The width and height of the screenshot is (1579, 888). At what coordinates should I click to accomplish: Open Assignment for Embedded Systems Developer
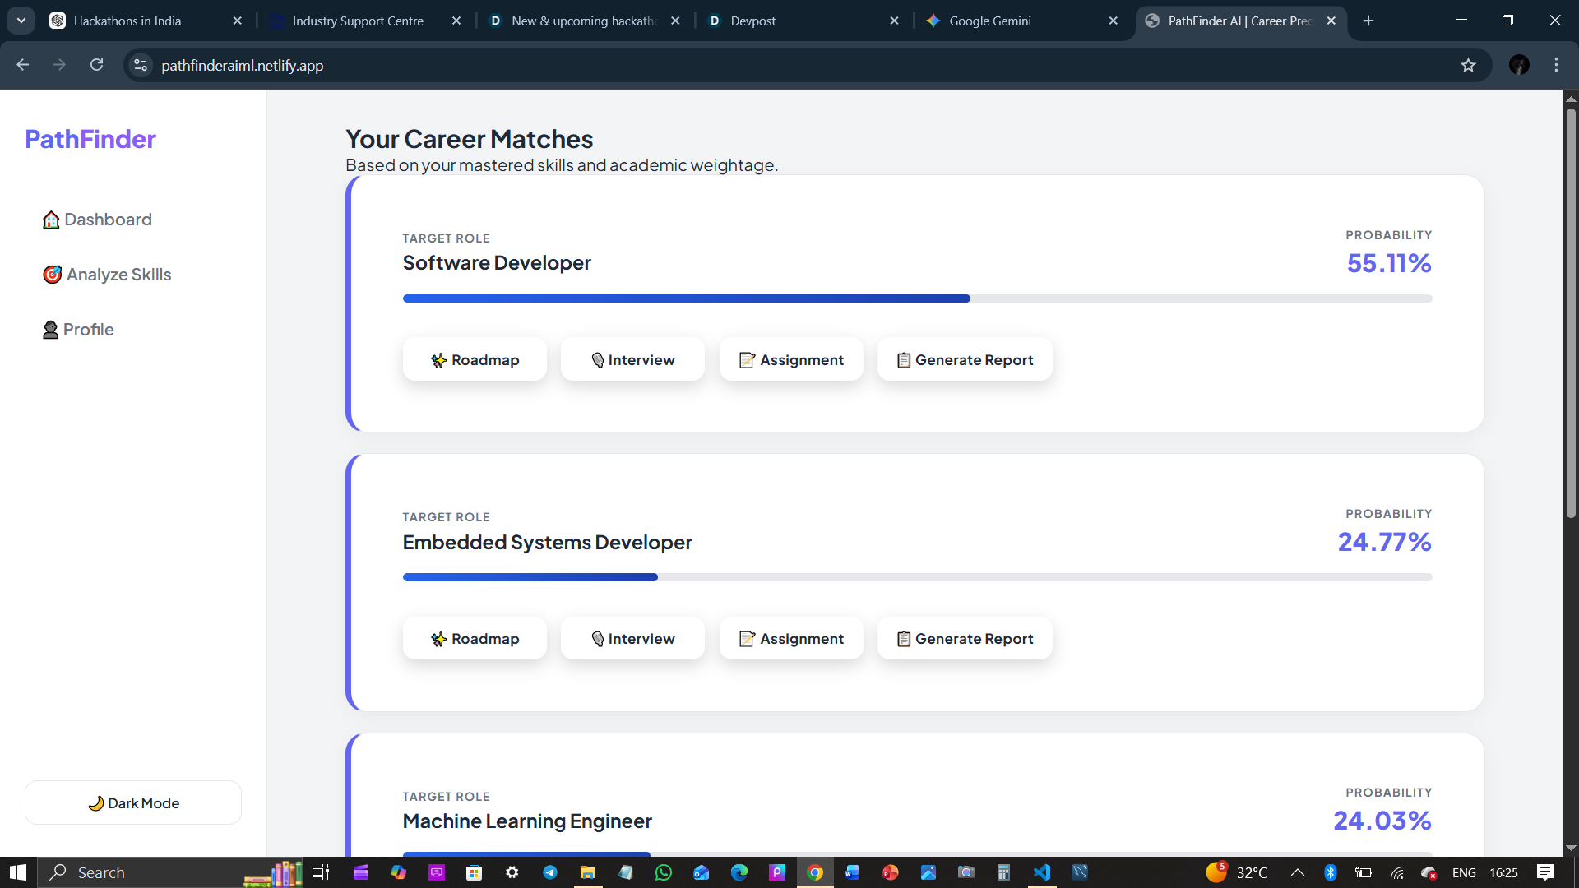pos(791,638)
